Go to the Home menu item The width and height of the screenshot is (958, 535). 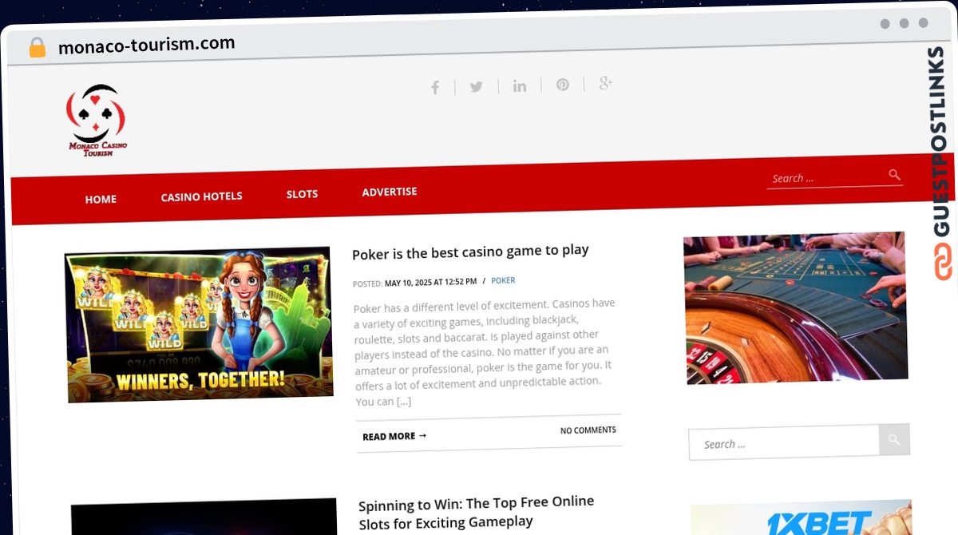pos(101,199)
